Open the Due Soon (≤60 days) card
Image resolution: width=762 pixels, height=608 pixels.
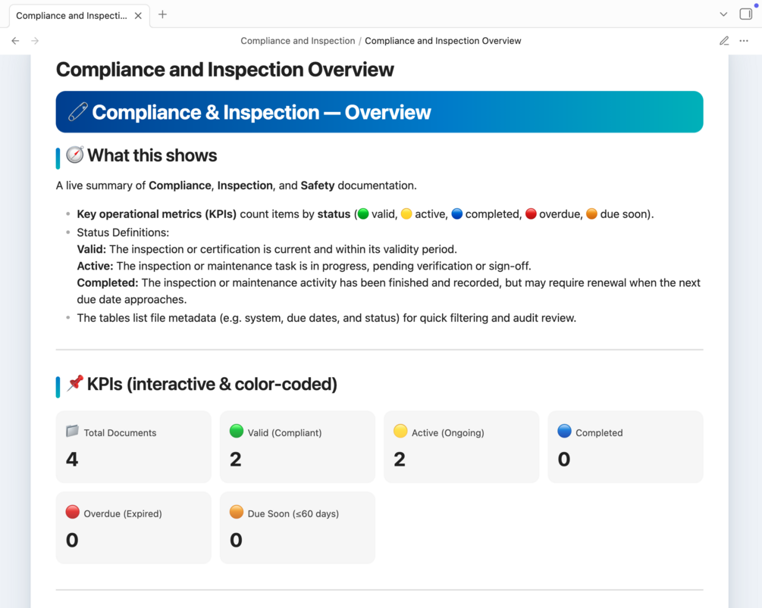coord(297,528)
